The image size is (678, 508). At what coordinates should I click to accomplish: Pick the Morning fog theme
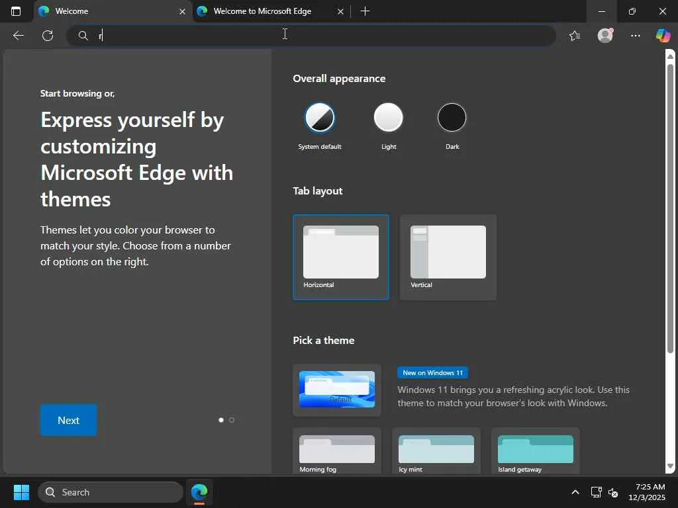(x=337, y=450)
